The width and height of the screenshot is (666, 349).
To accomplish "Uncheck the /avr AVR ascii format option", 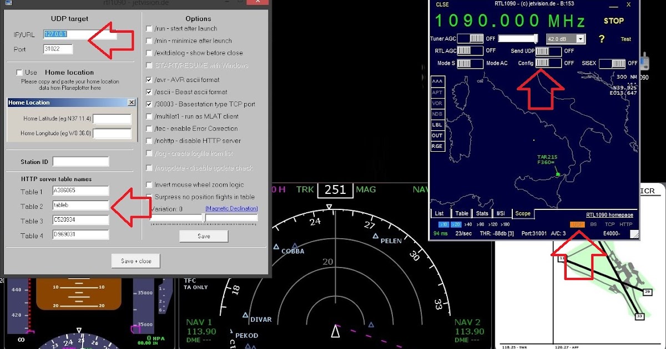I will (x=148, y=79).
